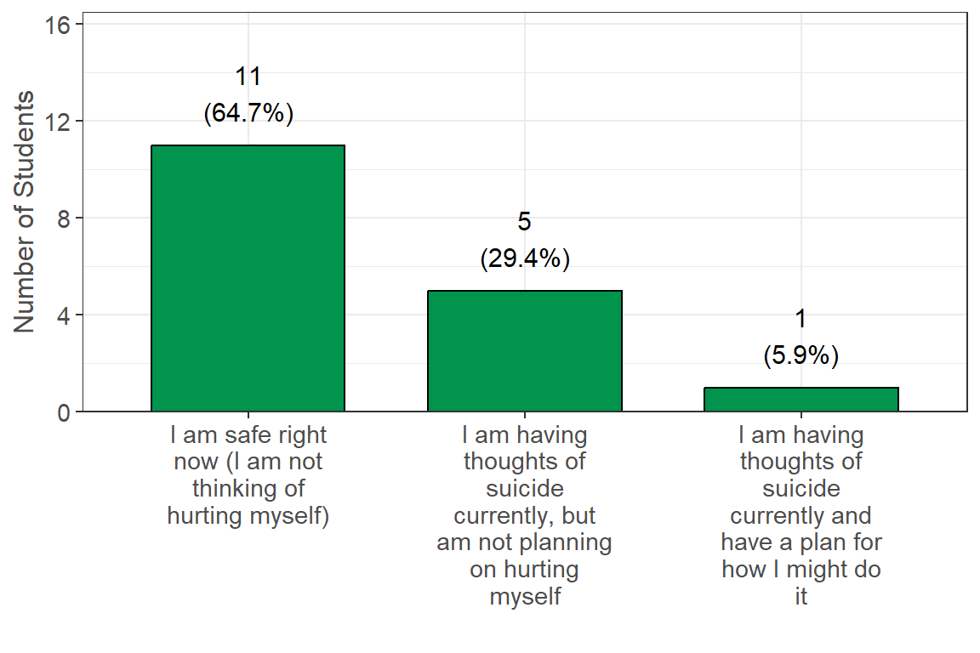Click the shortest green bar with 1 student
The height and width of the screenshot is (653, 980).
pyautogui.click(x=801, y=400)
